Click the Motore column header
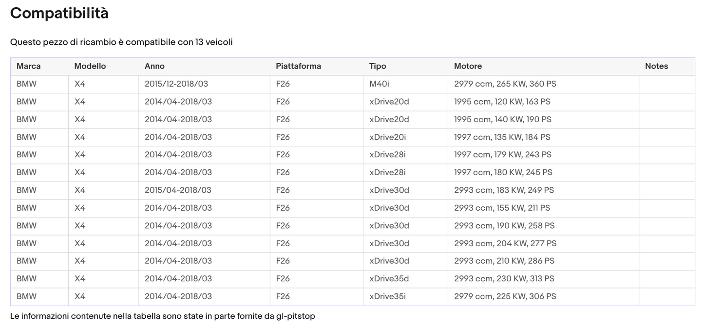The height and width of the screenshot is (326, 704). point(468,66)
